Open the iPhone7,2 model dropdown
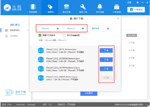Image resolution: width=150 pixels, height=107 pixels. 75,29
